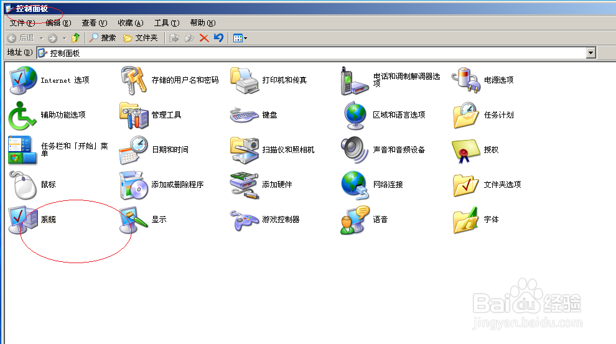Open 扫描仪和照相机 icon
The height and width of the screenshot is (344, 616).
(x=245, y=150)
